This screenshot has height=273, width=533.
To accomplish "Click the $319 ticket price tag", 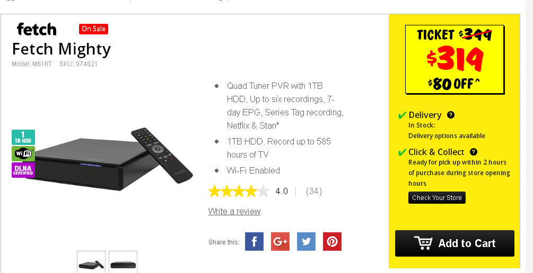I will tap(455, 60).
